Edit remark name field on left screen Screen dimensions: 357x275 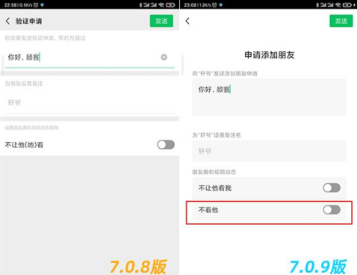[x=90, y=102]
